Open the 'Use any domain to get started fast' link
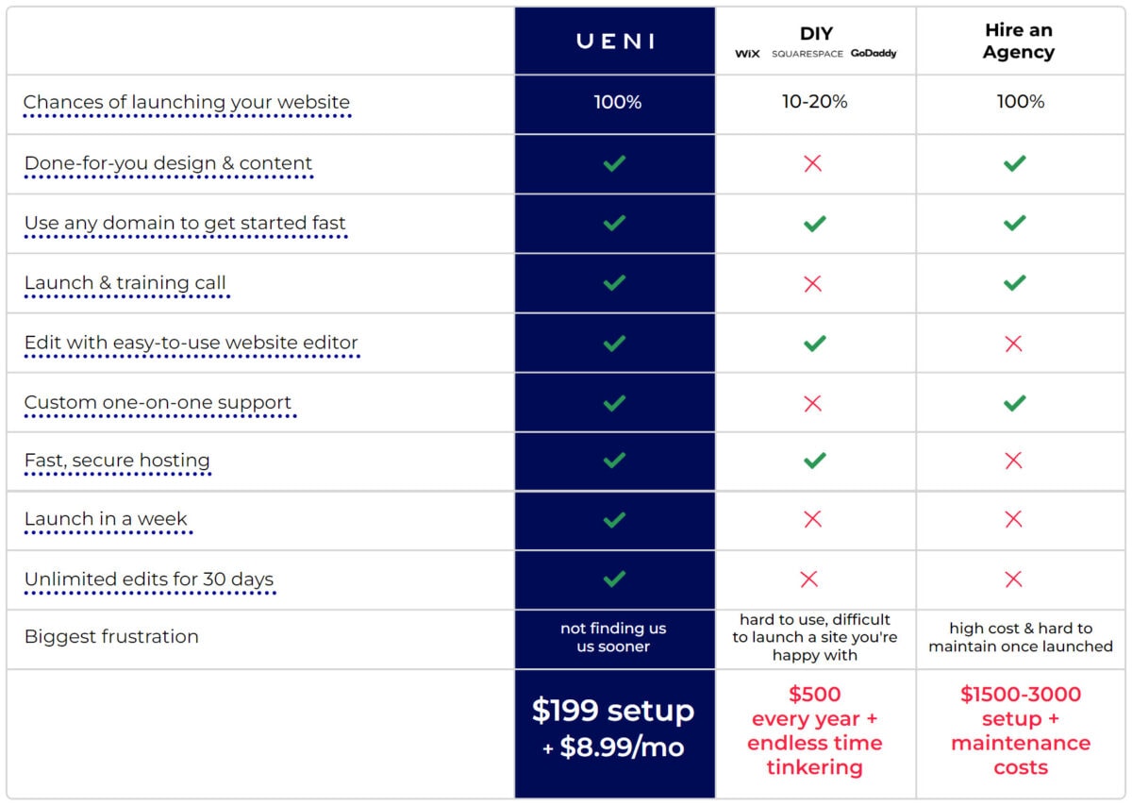 click(x=185, y=224)
